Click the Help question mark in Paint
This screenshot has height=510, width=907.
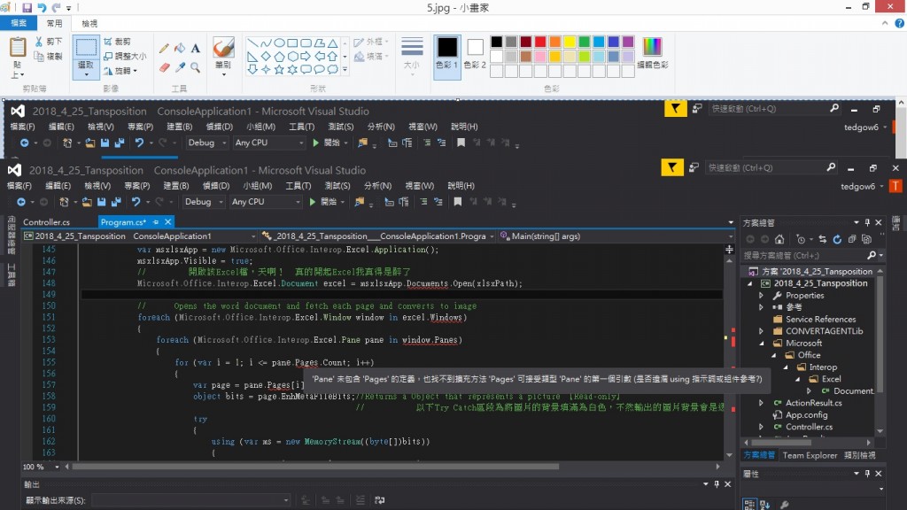(x=900, y=23)
